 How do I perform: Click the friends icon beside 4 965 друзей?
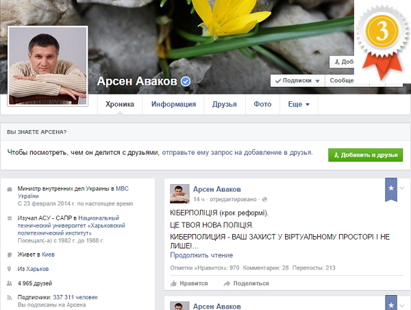[10, 283]
